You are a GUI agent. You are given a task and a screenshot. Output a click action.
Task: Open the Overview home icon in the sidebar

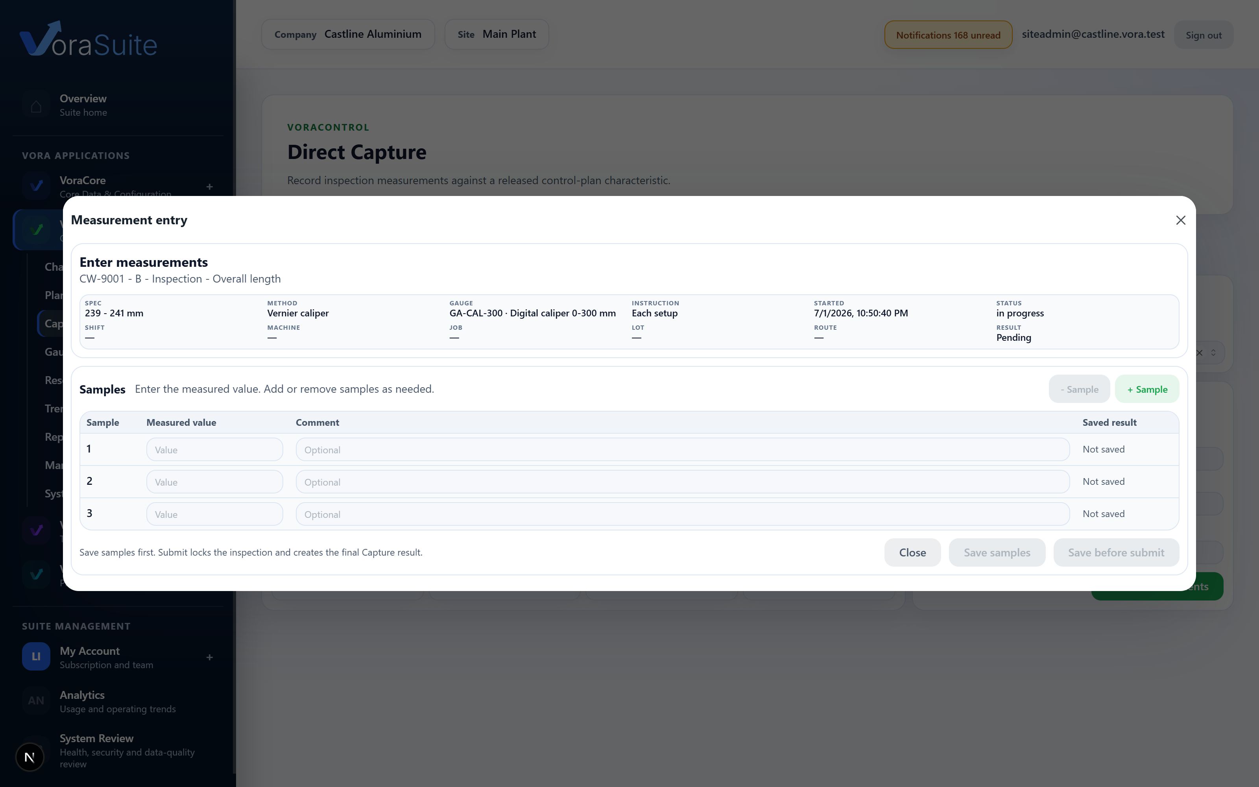(36, 106)
